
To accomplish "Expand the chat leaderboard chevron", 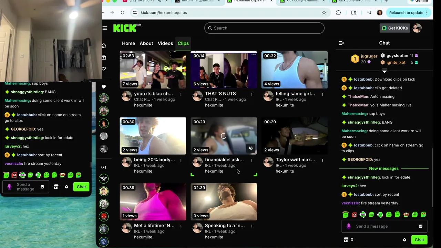I will click(384, 71).
